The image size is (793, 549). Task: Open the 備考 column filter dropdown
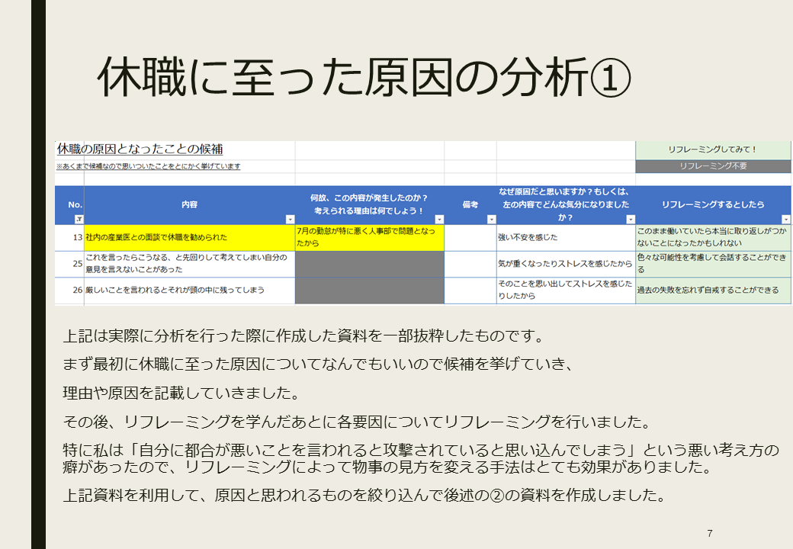tap(491, 220)
